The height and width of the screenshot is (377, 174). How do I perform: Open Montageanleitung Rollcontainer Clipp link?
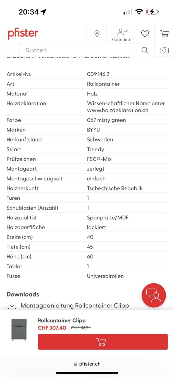[75, 306]
